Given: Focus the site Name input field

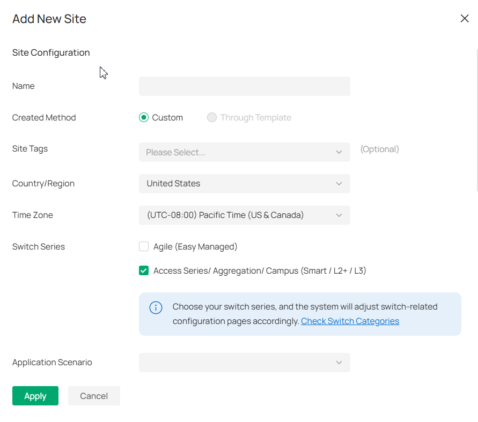Looking at the screenshot, I should click(244, 86).
